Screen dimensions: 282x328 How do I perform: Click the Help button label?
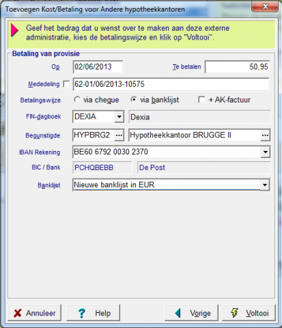[103, 313]
